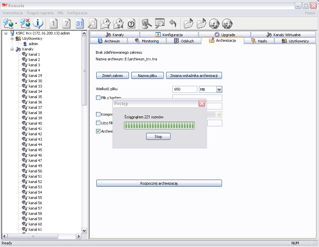Image resolution: width=319 pixels, height=247 pixels.
Task: Click the file size field showing 650
Action: click(185, 89)
